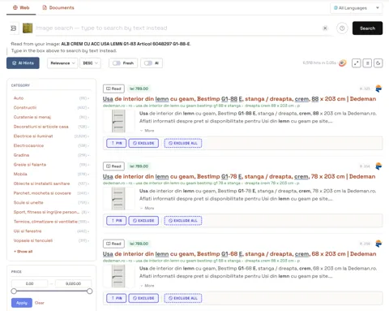Image resolution: width=389 pixels, height=311 pixels.
Task: Click Exclude on G1-88 E result
Action: (x=143, y=143)
